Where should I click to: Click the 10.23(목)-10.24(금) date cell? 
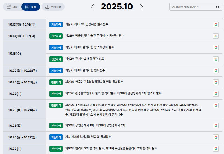pyautogui.click(x=24, y=110)
